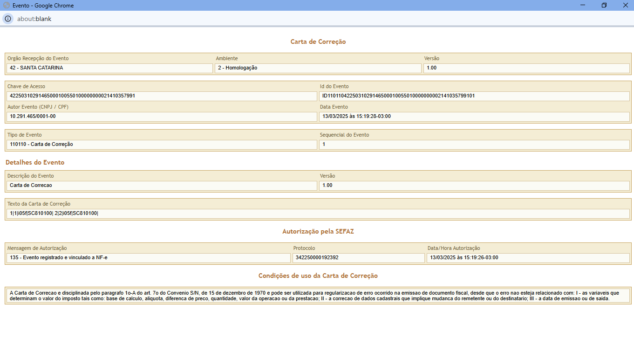This screenshot has width=634, height=338.
Task: Click the '2 - Homologação' ambiente value
Action: (318, 68)
